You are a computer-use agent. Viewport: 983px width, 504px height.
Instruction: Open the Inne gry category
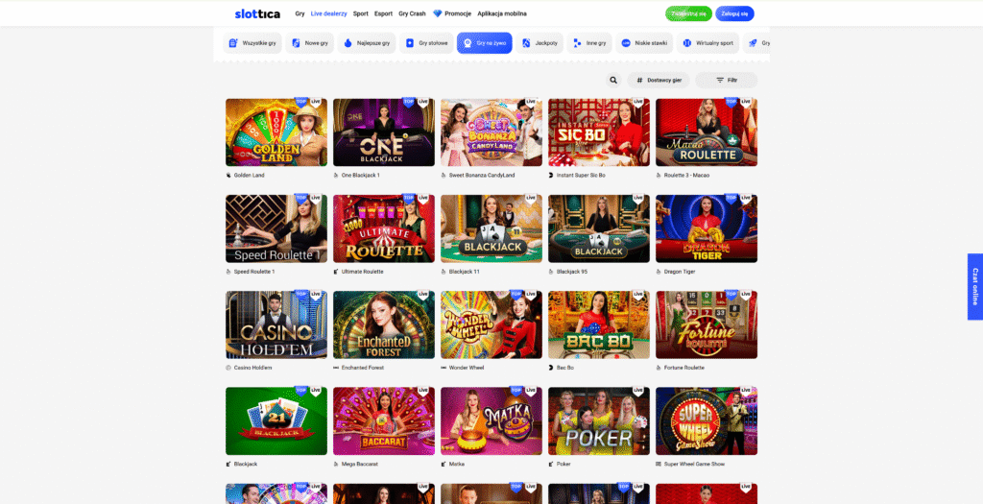click(x=589, y=43)
